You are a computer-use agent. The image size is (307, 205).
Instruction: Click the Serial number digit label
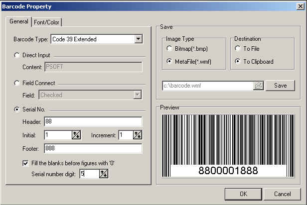point(53,174)
